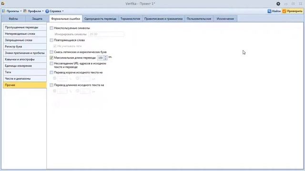The image size is (305, 171).
Task: Select Числа и диапазоны item
Action: click(x=25, y=78)
